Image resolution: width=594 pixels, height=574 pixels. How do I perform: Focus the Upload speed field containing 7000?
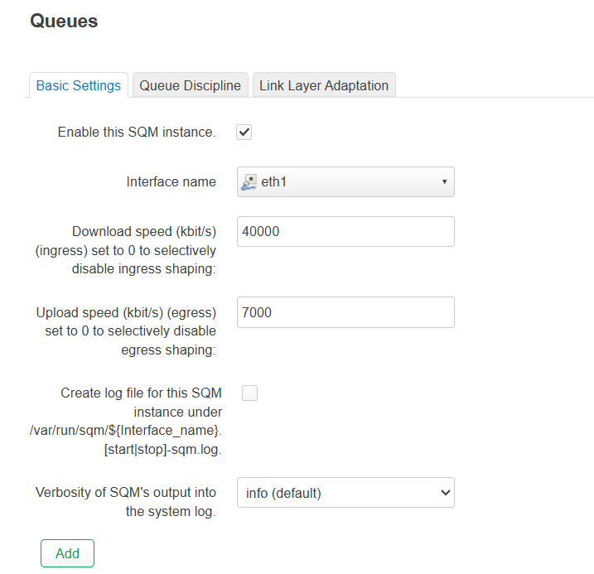tap(345, 312)
